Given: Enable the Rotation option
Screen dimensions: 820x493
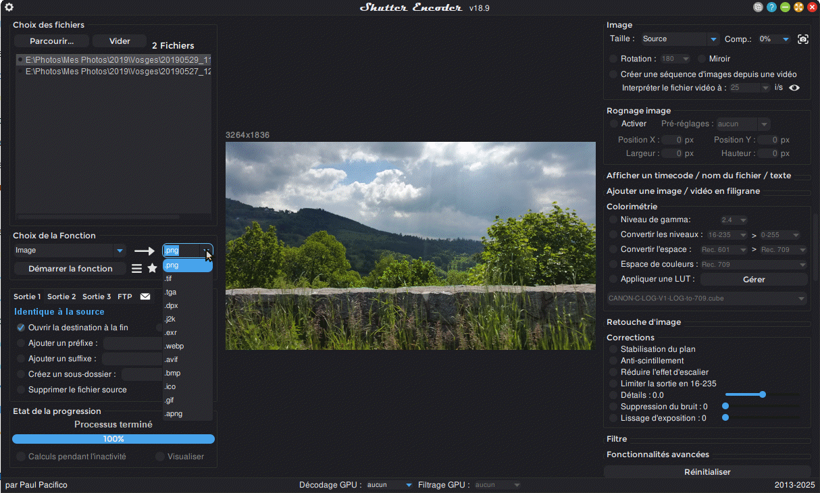Looking at the screenshot, I should pyautogui.click(x=613, y=59).
